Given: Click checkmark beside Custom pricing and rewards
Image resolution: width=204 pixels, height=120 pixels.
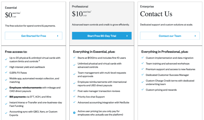Looking at the screenshot, I should [x=142, y=90].
